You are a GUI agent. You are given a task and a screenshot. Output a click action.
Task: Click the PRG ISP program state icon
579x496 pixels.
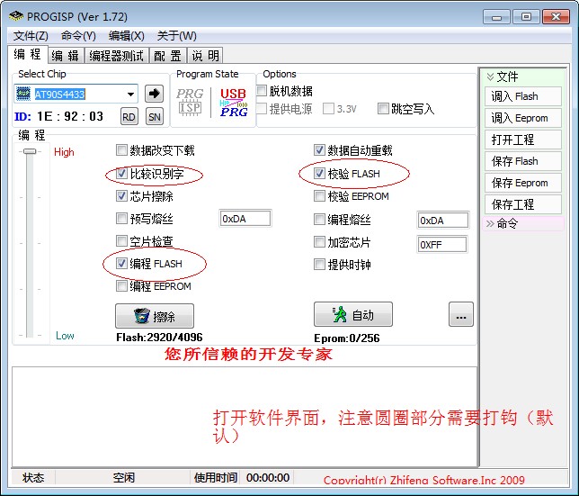190,102
